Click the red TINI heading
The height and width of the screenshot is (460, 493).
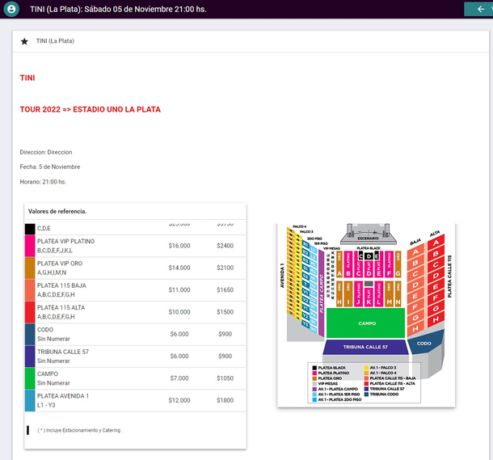[x=27, y=78]
